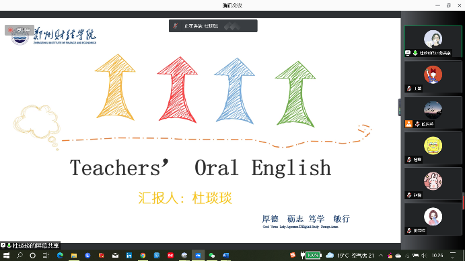Click the currently speaking banner

(x=213, y=26)
